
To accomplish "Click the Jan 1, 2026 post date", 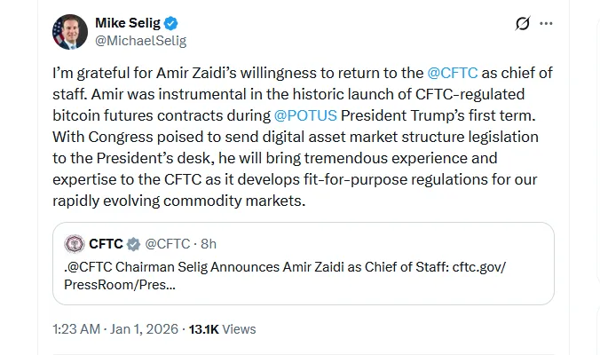I will 143,329.
